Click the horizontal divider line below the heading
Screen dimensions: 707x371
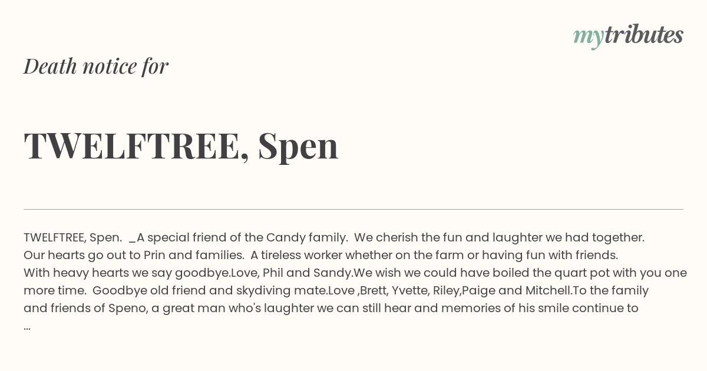[x=353, y=209]
